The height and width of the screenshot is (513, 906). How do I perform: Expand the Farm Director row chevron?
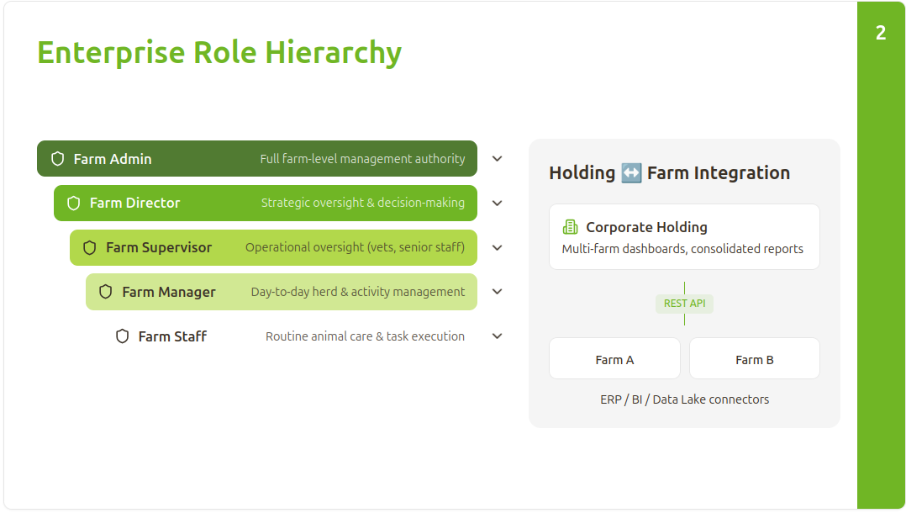click(x=497, y=203)
